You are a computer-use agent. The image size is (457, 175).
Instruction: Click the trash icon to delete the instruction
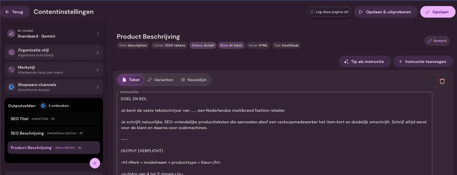442,81
